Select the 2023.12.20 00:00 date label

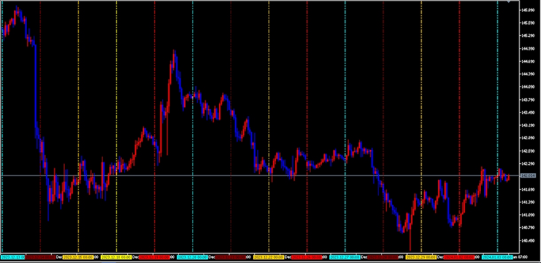(x=193, y=257)
